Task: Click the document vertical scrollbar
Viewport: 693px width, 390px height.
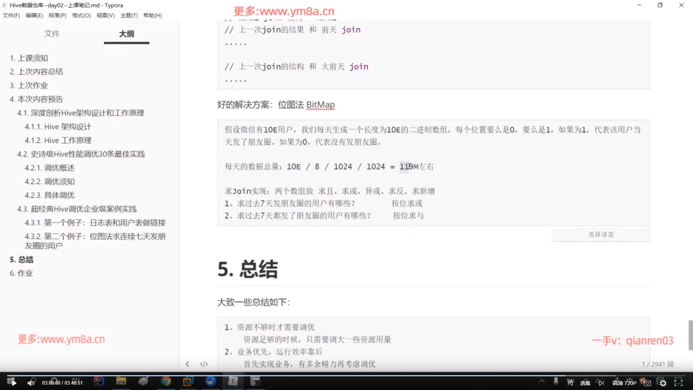Action: (x=690, y=335)
